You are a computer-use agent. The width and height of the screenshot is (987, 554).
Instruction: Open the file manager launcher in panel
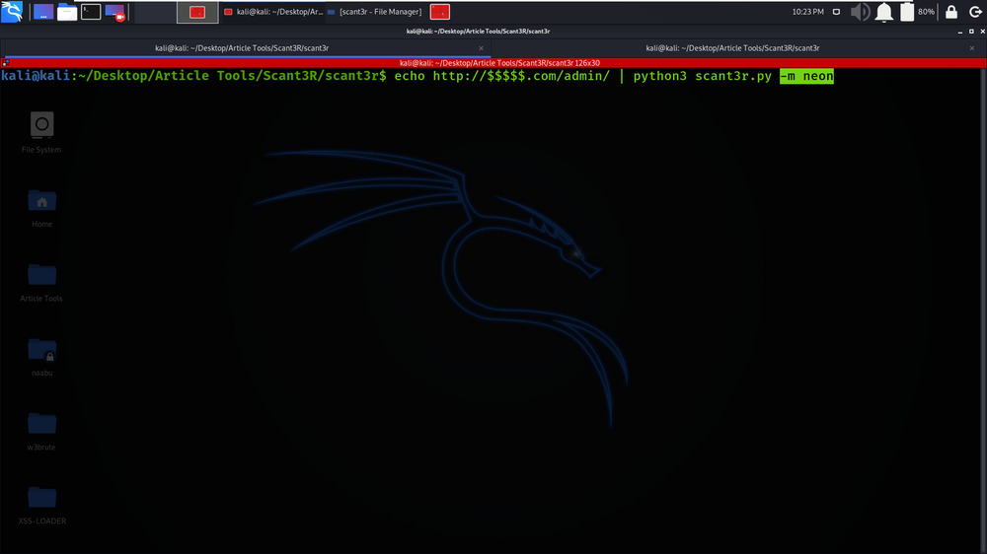pos(67,12)
